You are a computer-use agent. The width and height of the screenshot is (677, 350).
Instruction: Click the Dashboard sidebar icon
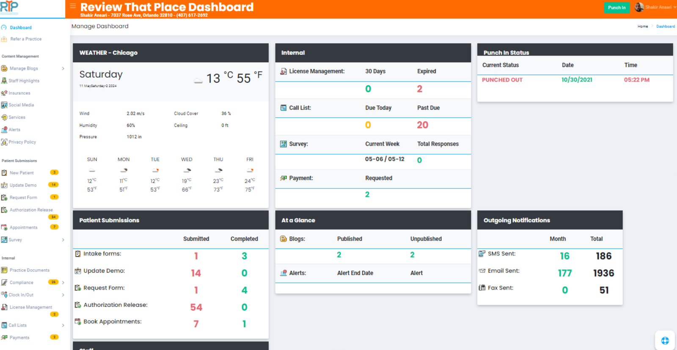[x=4, y=27]
